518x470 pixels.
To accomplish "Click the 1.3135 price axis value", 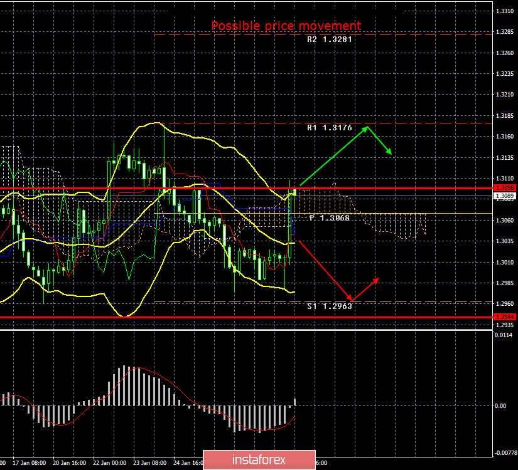I will pyautogui.click(x=505, y=158).
